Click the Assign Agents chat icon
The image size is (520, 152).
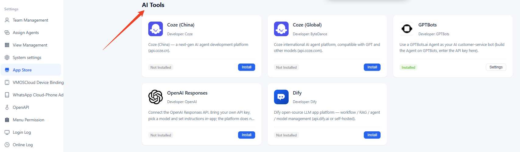(x=7, y=33)
